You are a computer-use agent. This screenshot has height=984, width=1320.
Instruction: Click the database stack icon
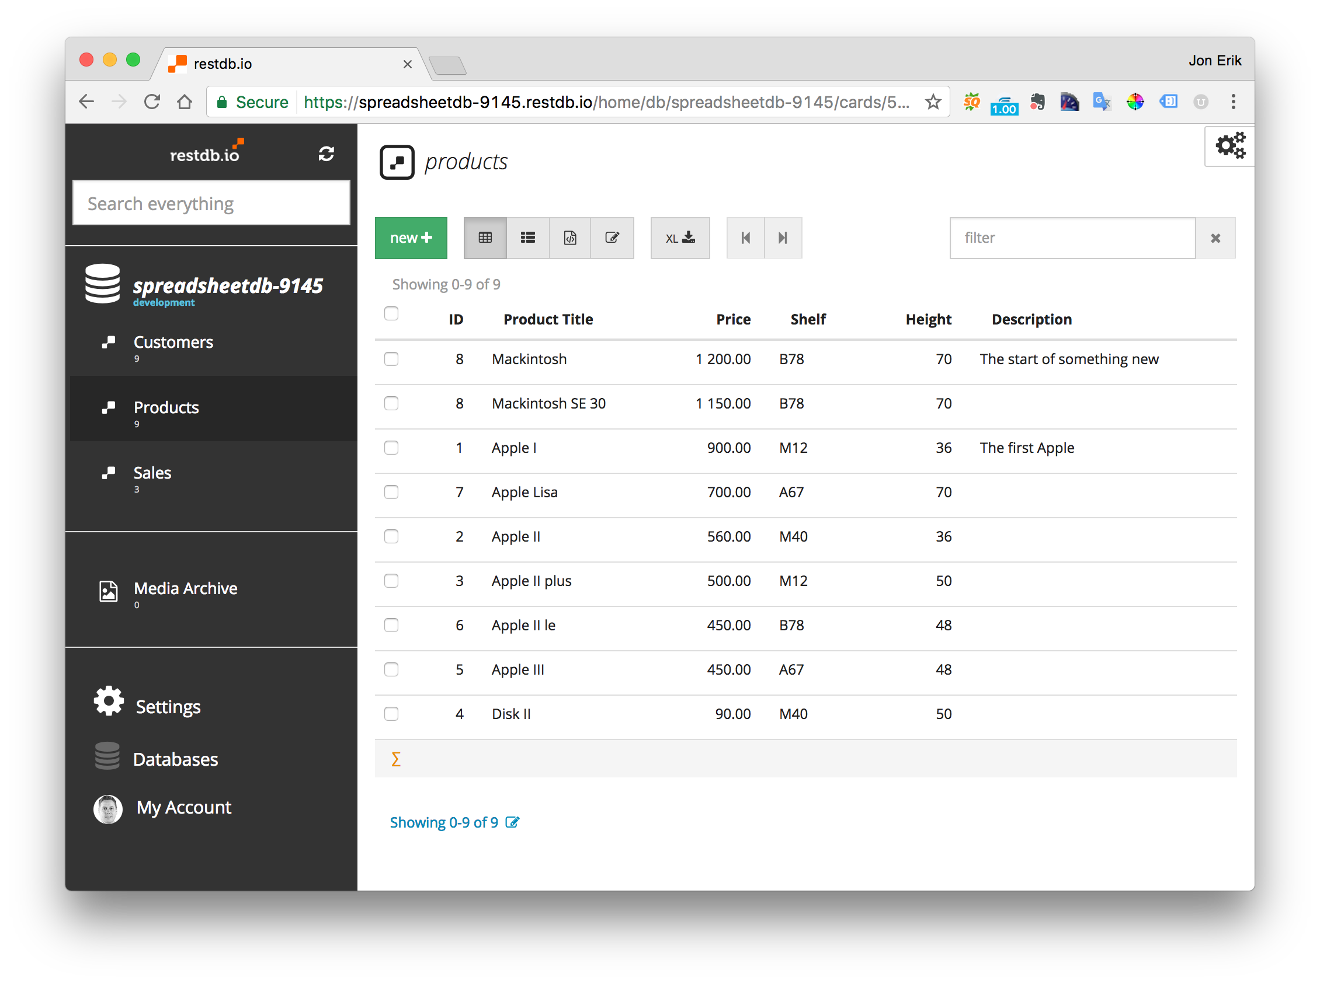102,284
